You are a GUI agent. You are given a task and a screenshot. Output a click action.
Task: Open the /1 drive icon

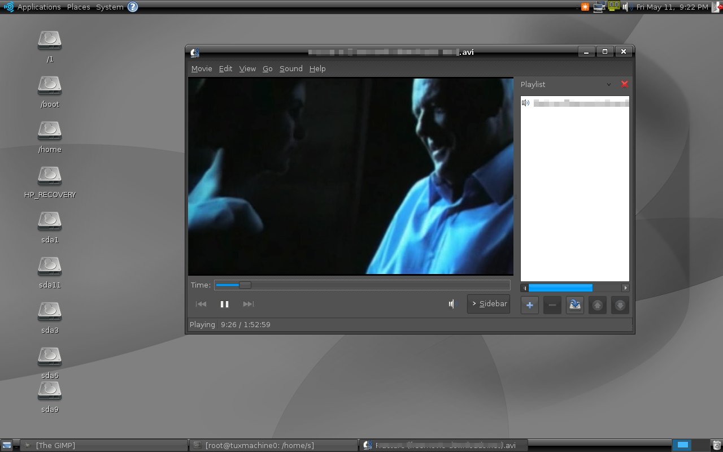[50, 40]
